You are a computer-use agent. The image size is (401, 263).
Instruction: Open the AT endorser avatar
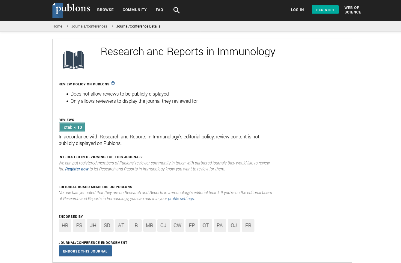[121, 226]
